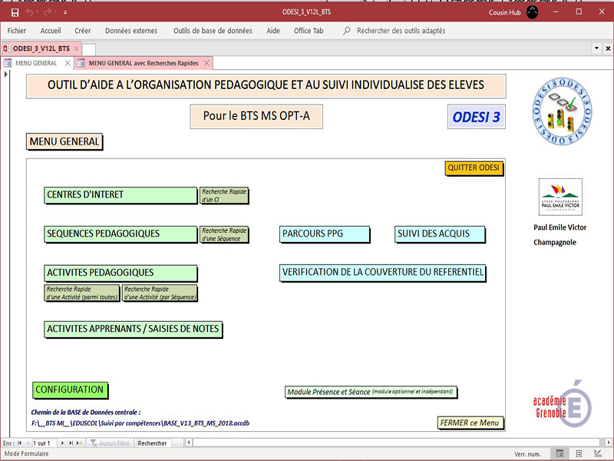Click the QUITTER ODESI button
The width and height of the screenshot is (614, 461).
pos(474,168)
